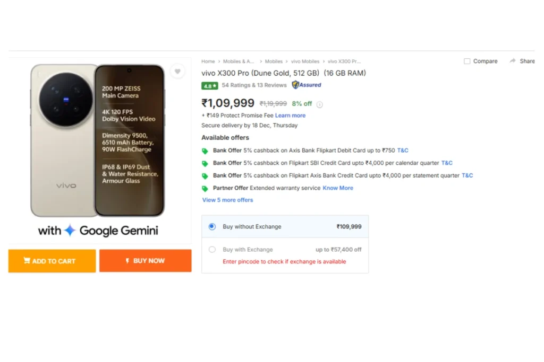Go to Home in the breadcrumb

tap(208, 61)
